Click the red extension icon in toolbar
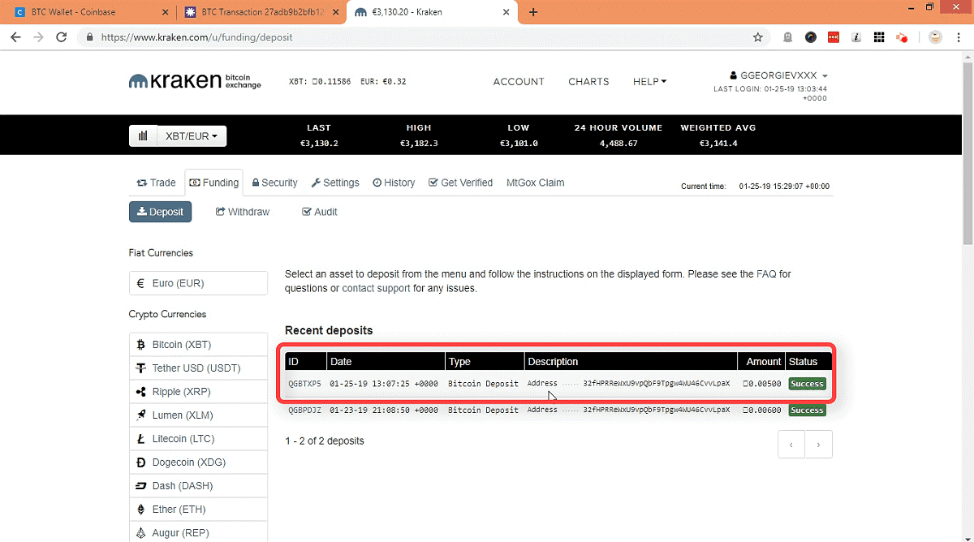The height and width of the screenshot is (542, 974). point(834,37)
